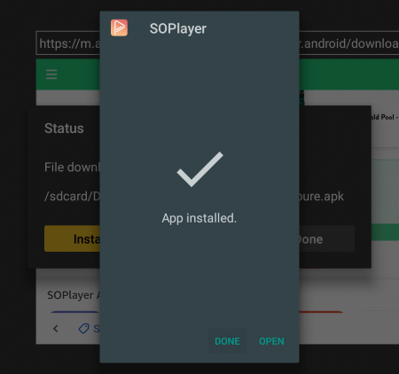Click the Done button in the Status window
399x374 pixels.
pos(327,239)
